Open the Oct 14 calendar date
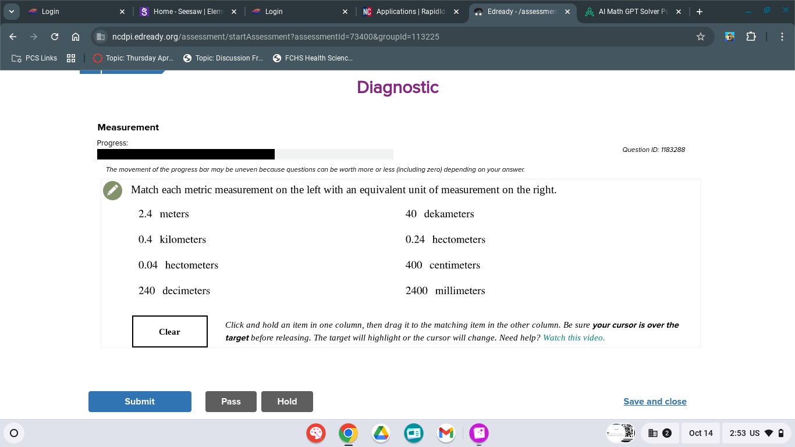 pos(701,433)
